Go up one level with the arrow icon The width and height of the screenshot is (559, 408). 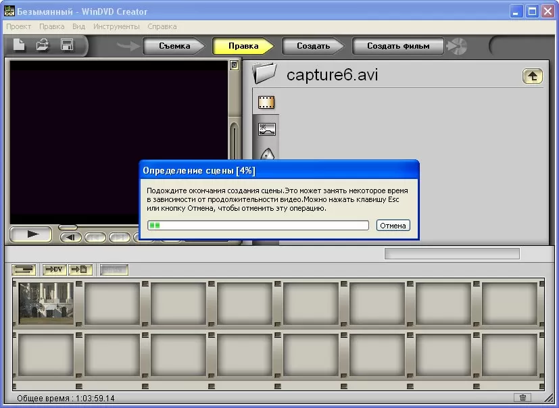point(533,76)
